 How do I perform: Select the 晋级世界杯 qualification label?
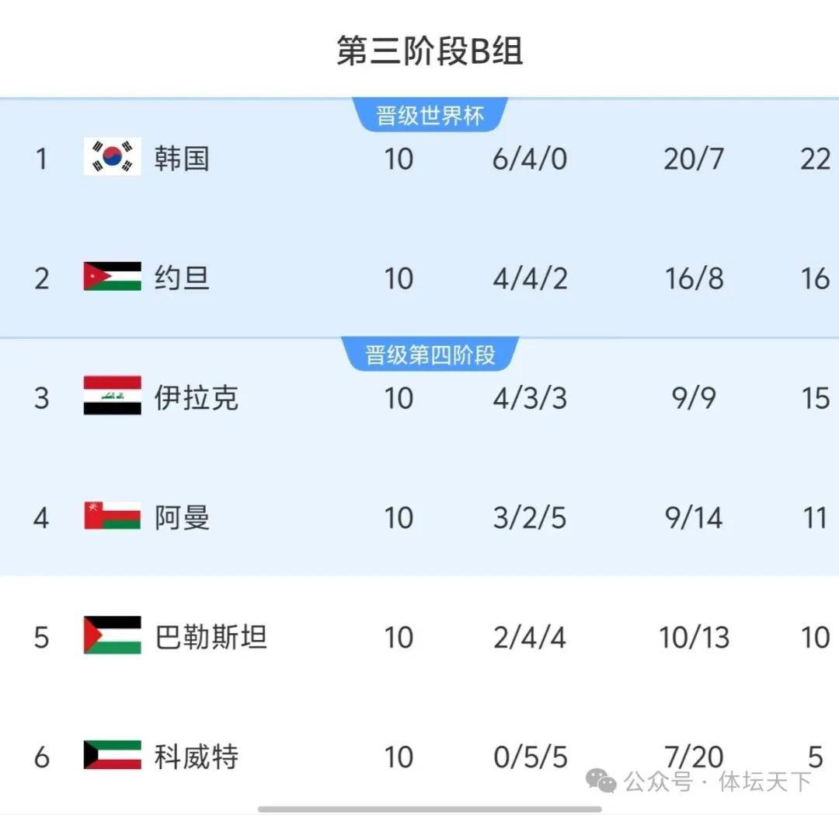430,116
